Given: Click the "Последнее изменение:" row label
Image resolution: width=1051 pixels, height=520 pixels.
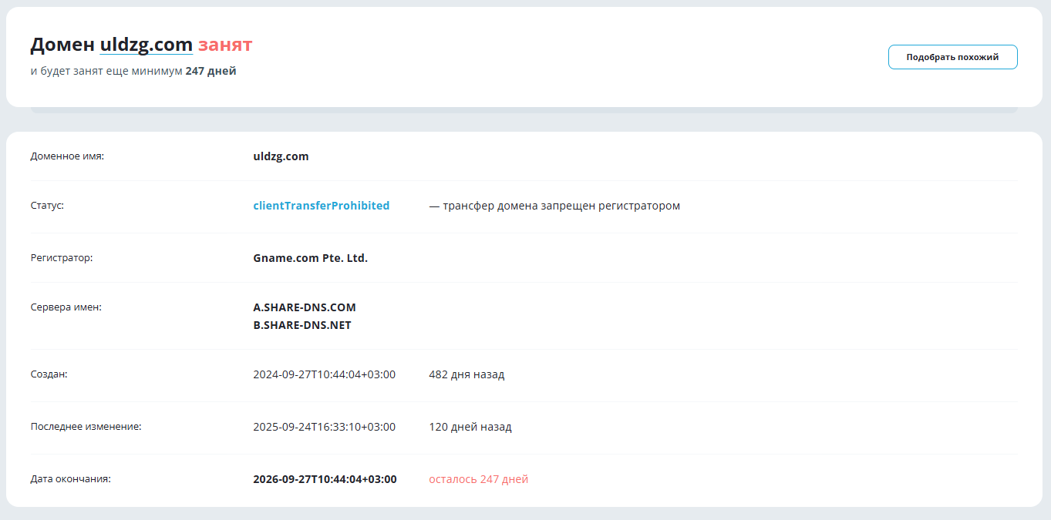Looking at the screenshot, I should 86,427.
